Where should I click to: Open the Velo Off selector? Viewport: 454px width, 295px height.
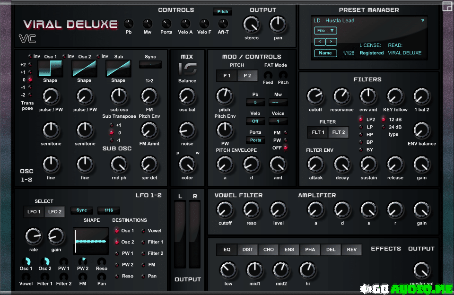tap(255, 121)
